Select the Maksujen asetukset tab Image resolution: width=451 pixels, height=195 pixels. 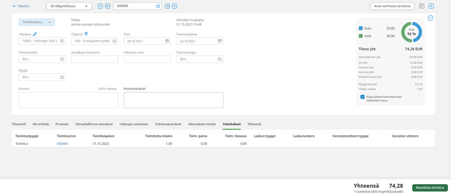134,124
